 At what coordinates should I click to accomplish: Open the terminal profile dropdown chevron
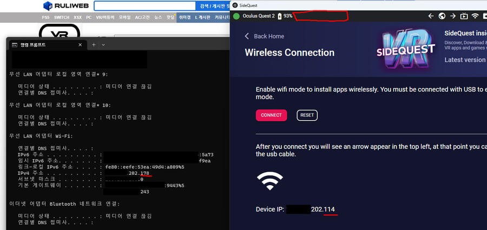coord(103,45)
